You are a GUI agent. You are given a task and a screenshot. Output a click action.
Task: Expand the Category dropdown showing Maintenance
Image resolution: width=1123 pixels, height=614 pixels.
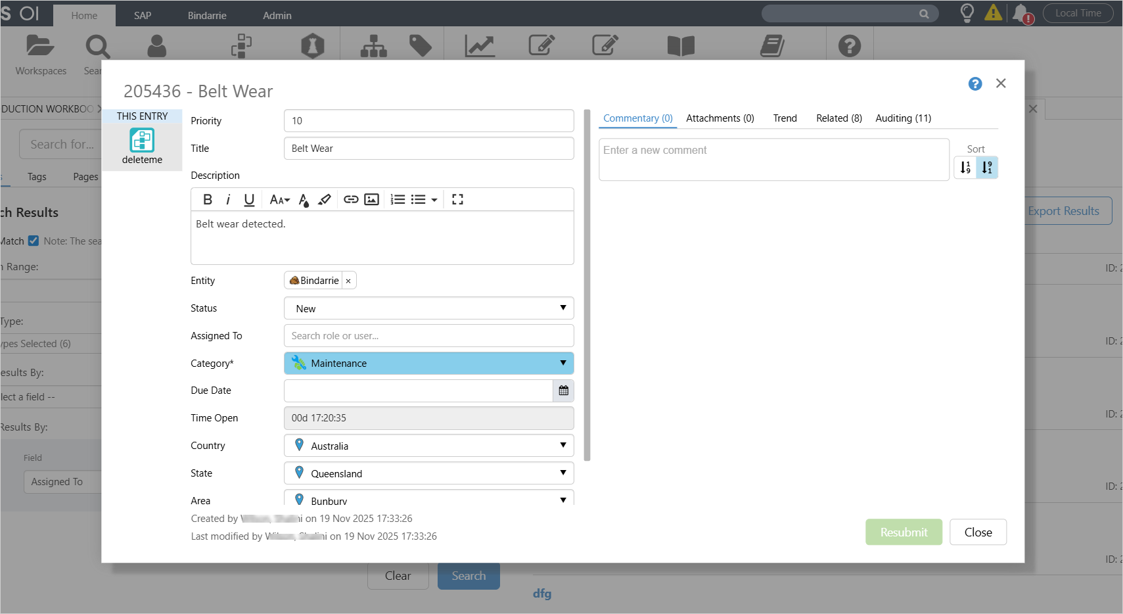coord(428,364)
